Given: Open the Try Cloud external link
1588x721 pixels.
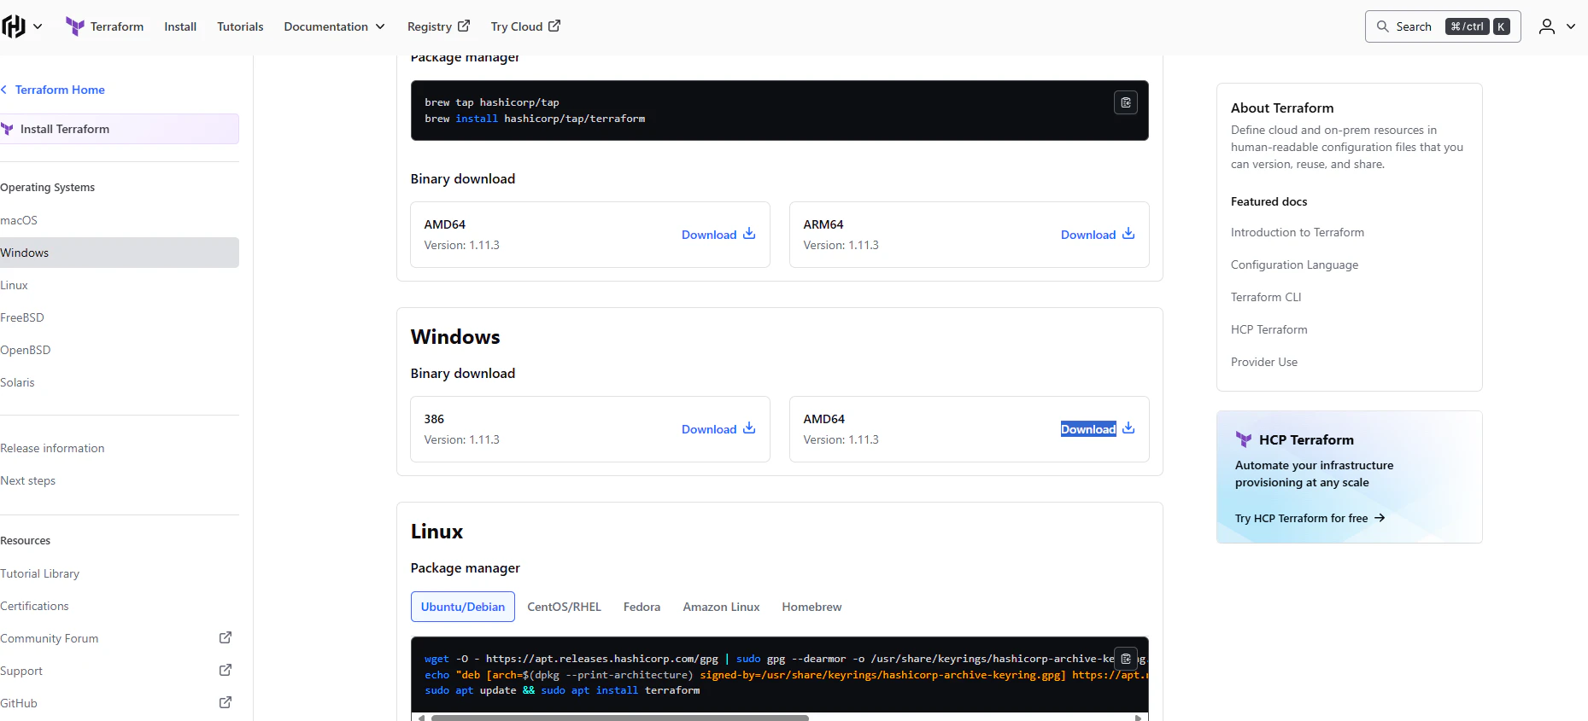Looking at the screenshot, I should (525, 26).
